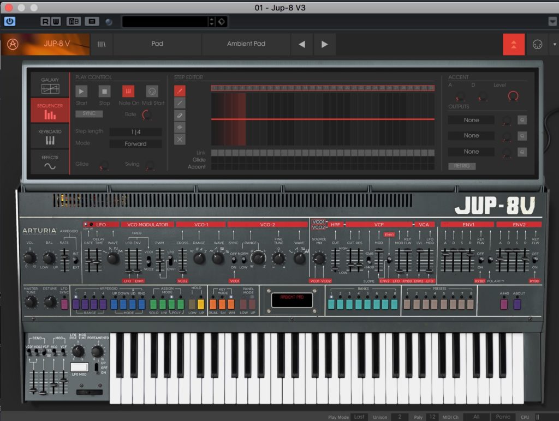This screenshot has height=421, width=559.
Task: Open the preset browser library icon
Action: pos(102,44)
